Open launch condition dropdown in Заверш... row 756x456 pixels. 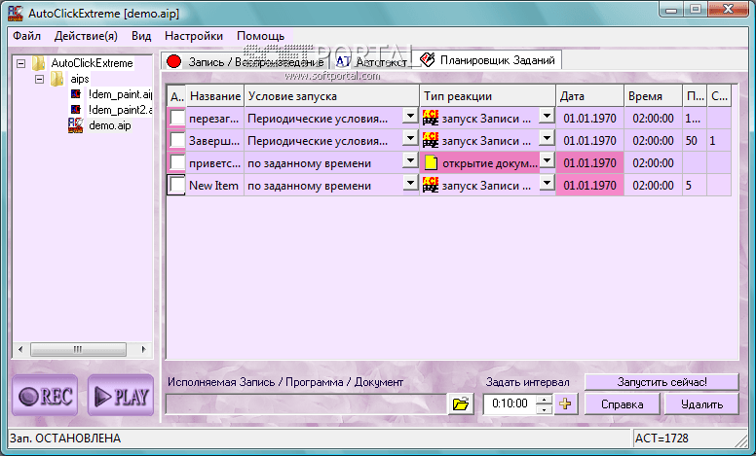coord(410,138)
